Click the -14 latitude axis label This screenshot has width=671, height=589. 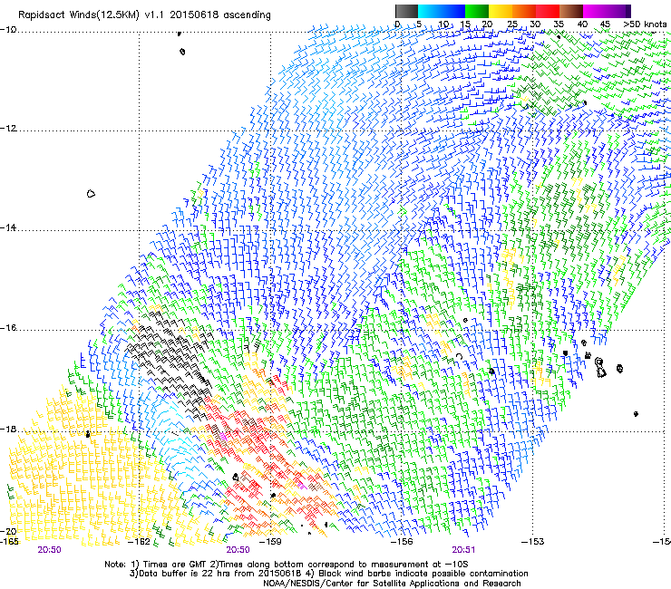[8, 227]
